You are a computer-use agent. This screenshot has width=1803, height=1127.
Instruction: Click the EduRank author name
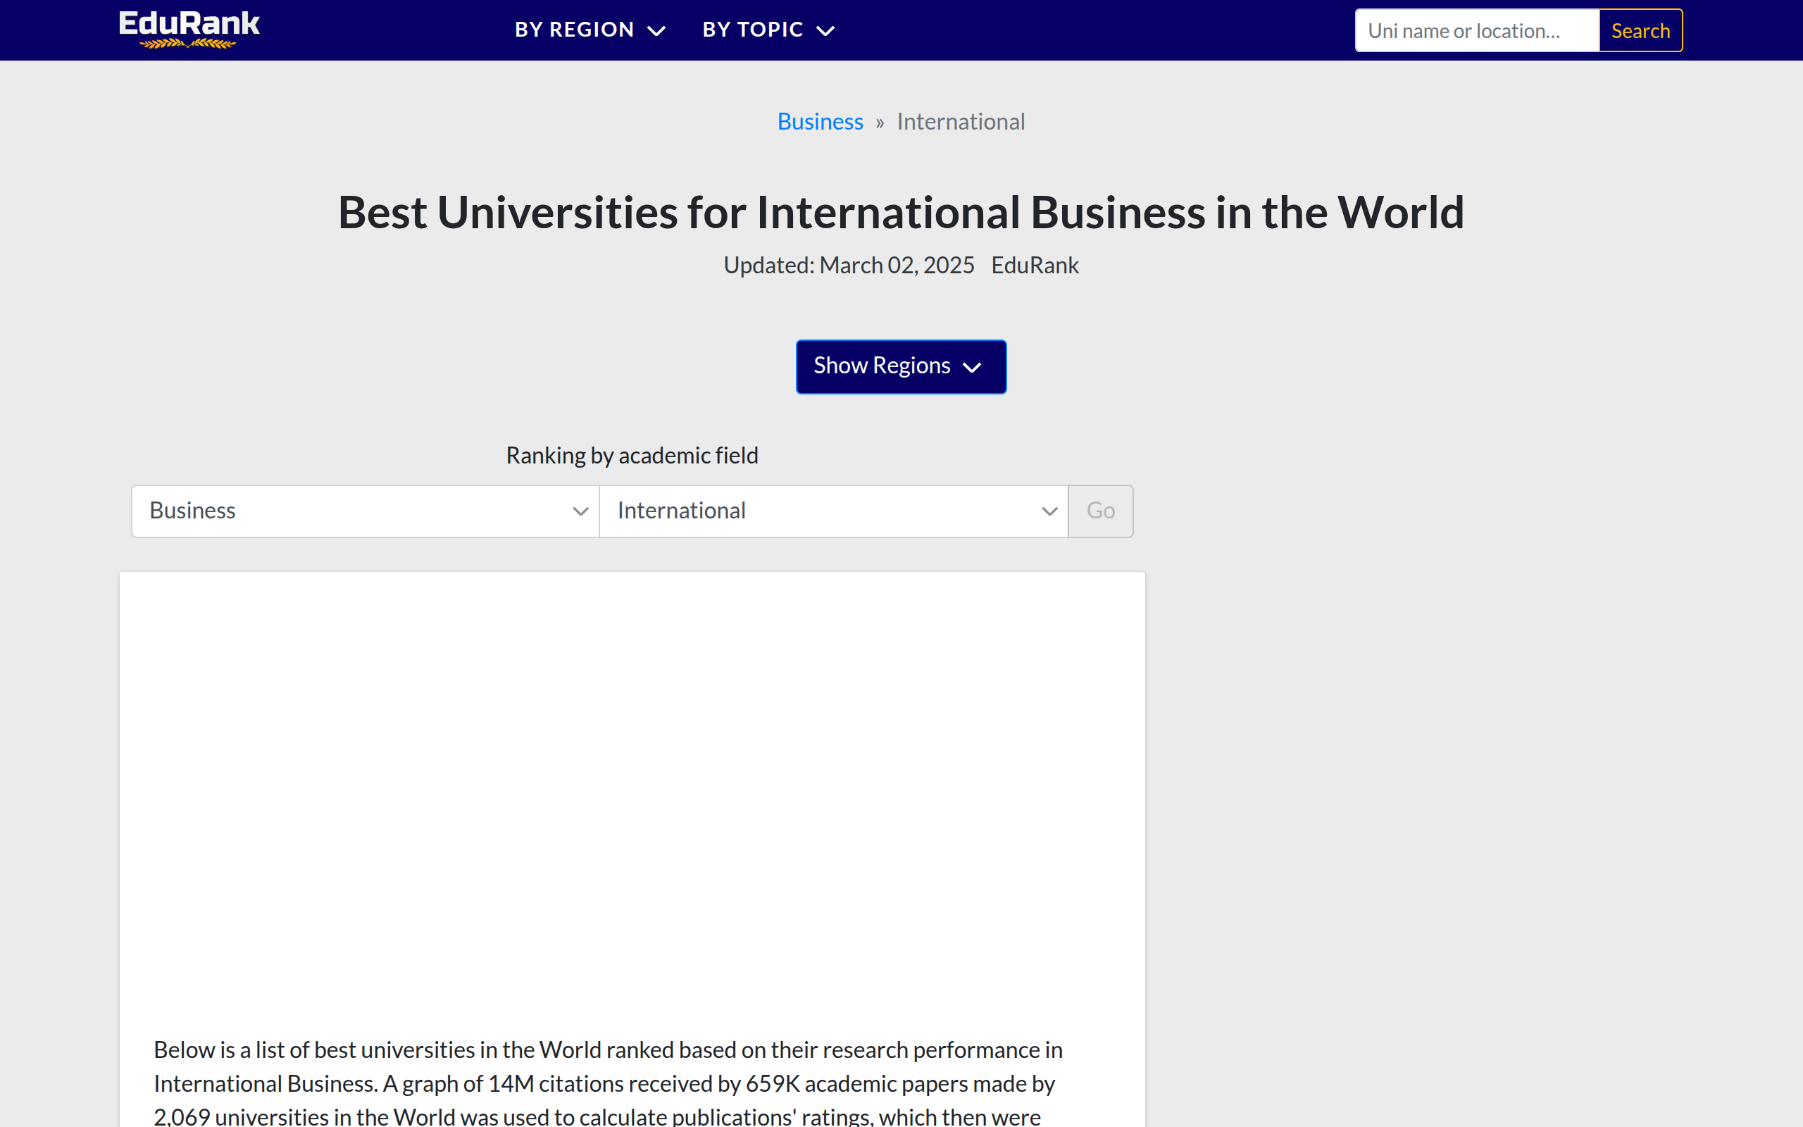pyautogui.click(x=1034, y=266)
